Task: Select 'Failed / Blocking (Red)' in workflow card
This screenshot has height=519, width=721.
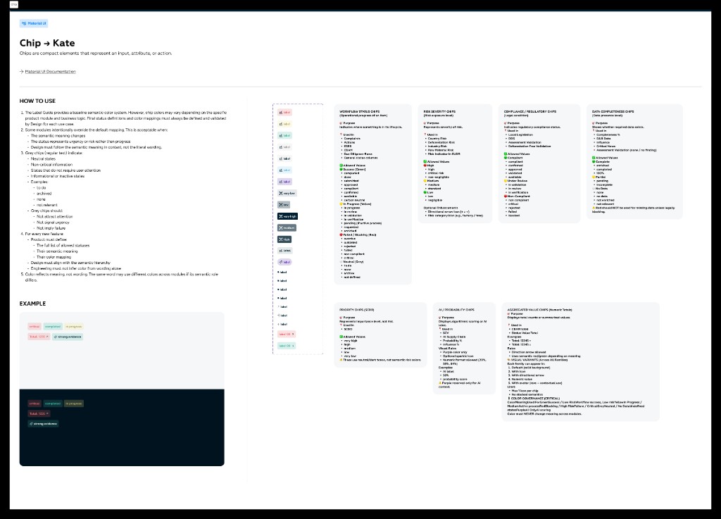Action: coord(360,235)
